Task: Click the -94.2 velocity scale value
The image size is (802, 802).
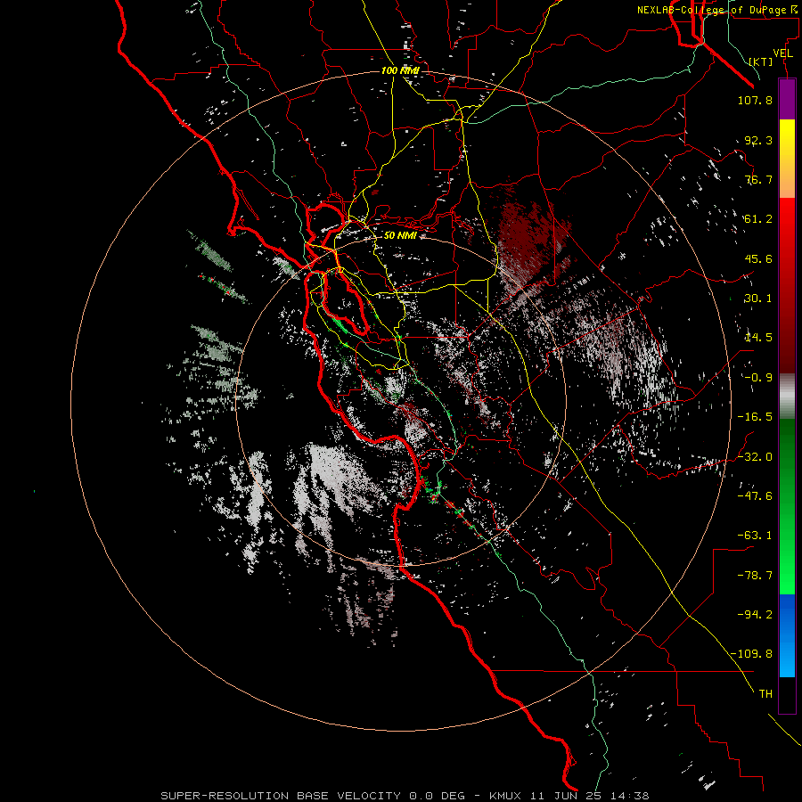Action: [755, 614]
